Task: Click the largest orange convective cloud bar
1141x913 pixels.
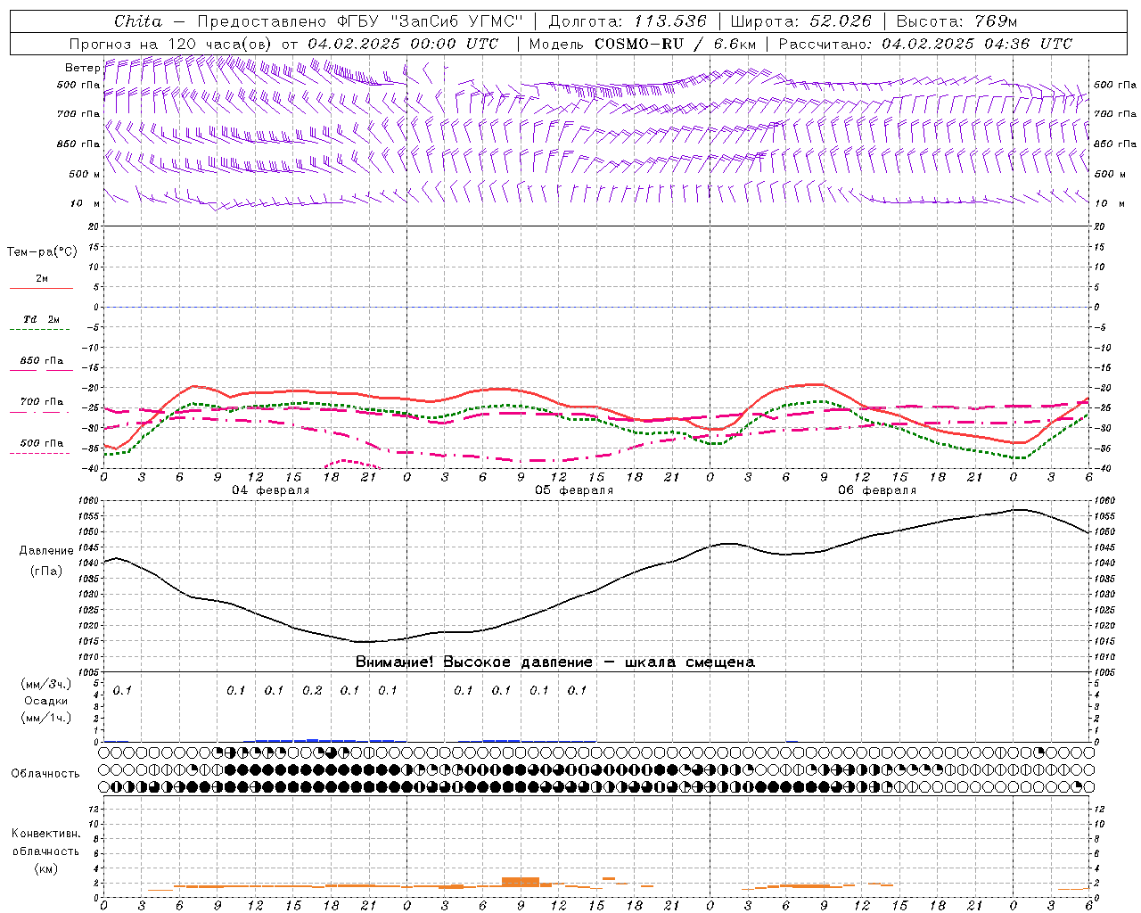Action: (521, 882)
